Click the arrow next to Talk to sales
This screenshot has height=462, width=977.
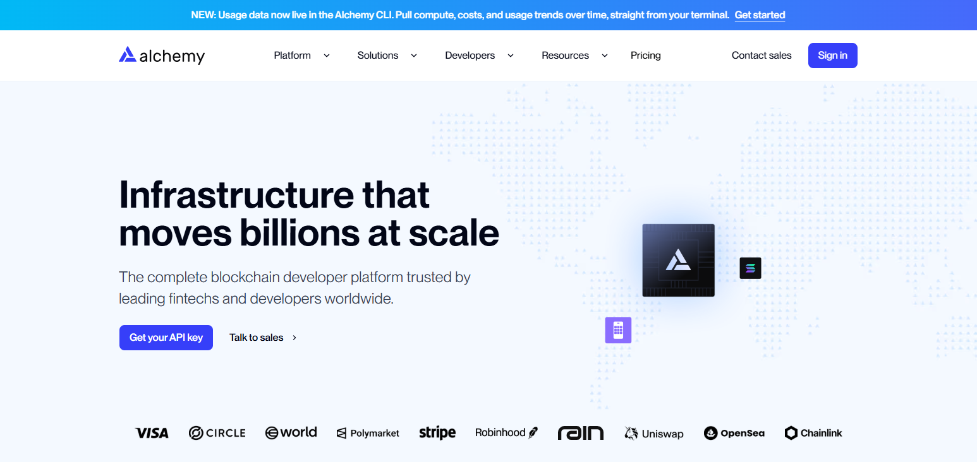click(x=294, y=338)
